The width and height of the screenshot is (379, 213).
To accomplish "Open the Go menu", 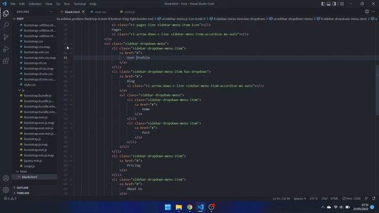I will (58, 4).
